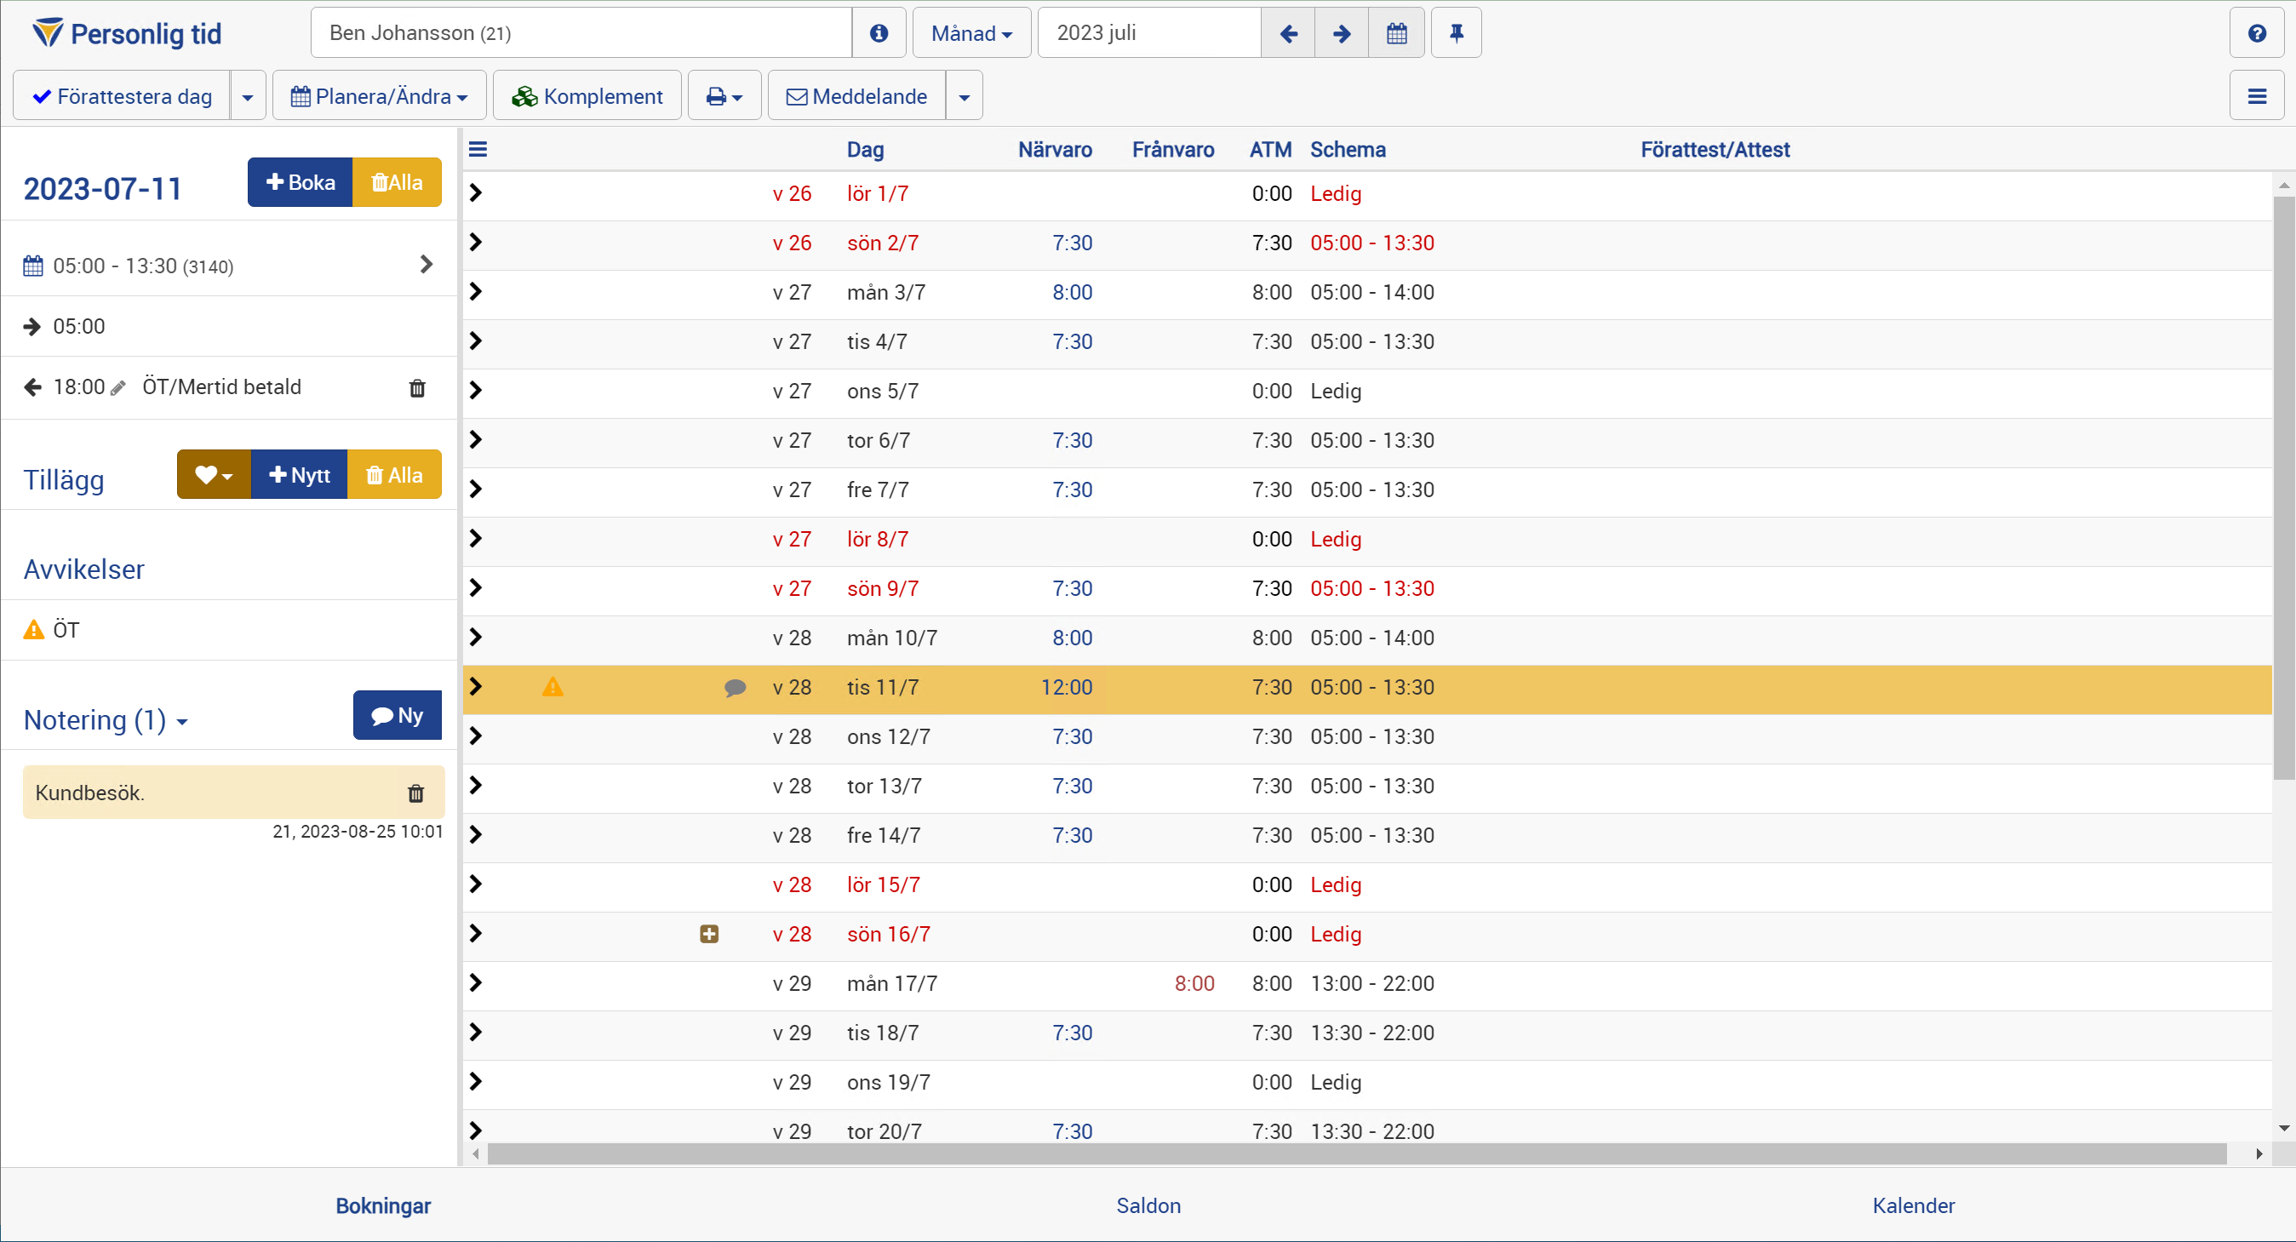Select the lör 15/7 day row
Viewport: 2296px width, 1242px height.
[x=1366, y=884]
